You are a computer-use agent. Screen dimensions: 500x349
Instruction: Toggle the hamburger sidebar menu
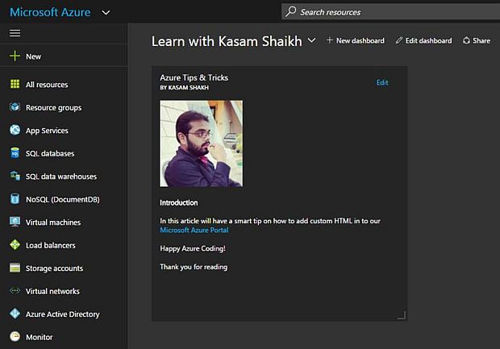(x=15, y=33)
